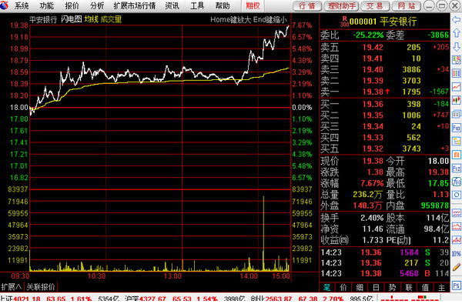Viewport: 462px width, 304px height.
Task: Click buy-one price 19.36 in 买一 row
Action: click(373, 104)
